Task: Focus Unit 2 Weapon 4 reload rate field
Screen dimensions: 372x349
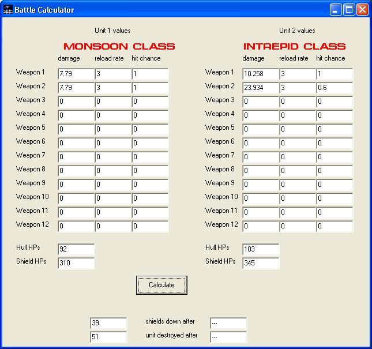Action: 298,115
